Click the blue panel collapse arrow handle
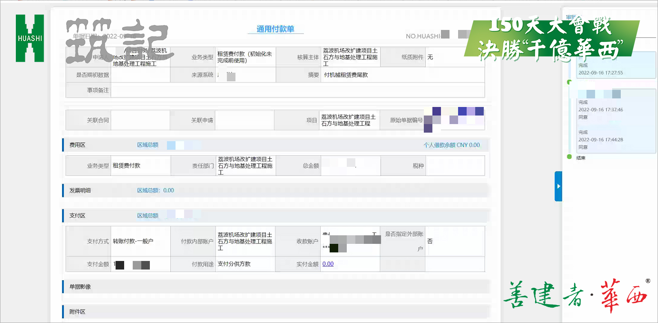The width and height of the screenshot is (658, 323). click(x=558, y=186)
